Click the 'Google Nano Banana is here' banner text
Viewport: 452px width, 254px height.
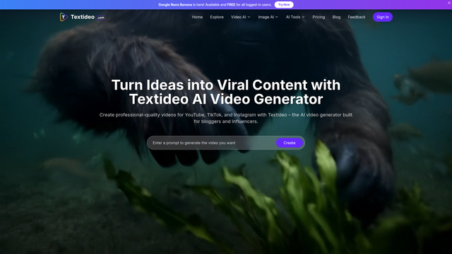[x=215, y=5]
